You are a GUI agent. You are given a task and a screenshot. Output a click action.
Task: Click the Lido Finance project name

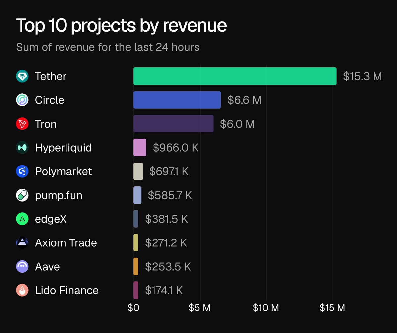coord(67,290)
